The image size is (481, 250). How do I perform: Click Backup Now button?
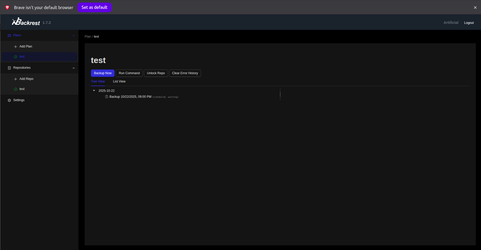tap(103, 73)
